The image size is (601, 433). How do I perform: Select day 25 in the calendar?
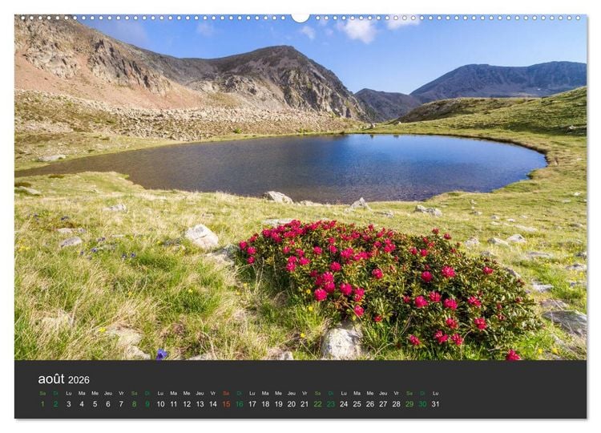click(357, 404)
